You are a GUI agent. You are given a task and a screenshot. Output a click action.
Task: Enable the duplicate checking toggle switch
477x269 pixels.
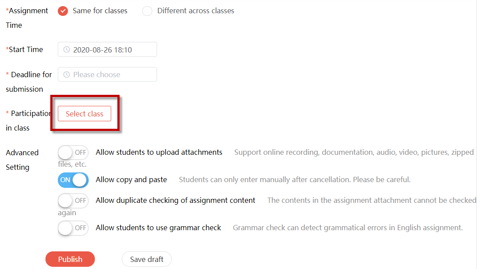pyautogui.click(x=73, y=201)
